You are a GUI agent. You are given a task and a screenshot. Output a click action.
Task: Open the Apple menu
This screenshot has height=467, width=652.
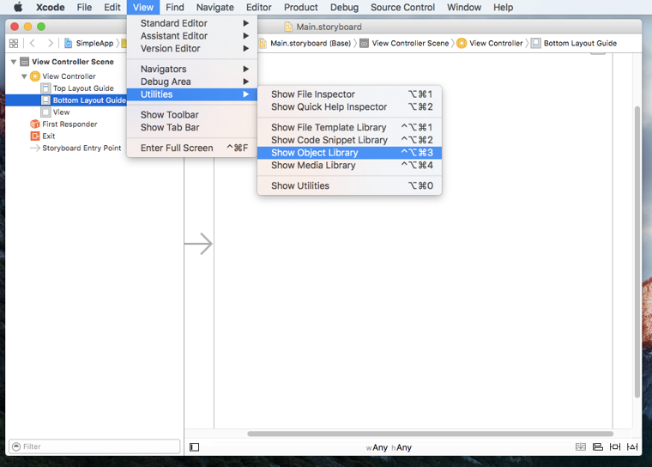point(17,7)
